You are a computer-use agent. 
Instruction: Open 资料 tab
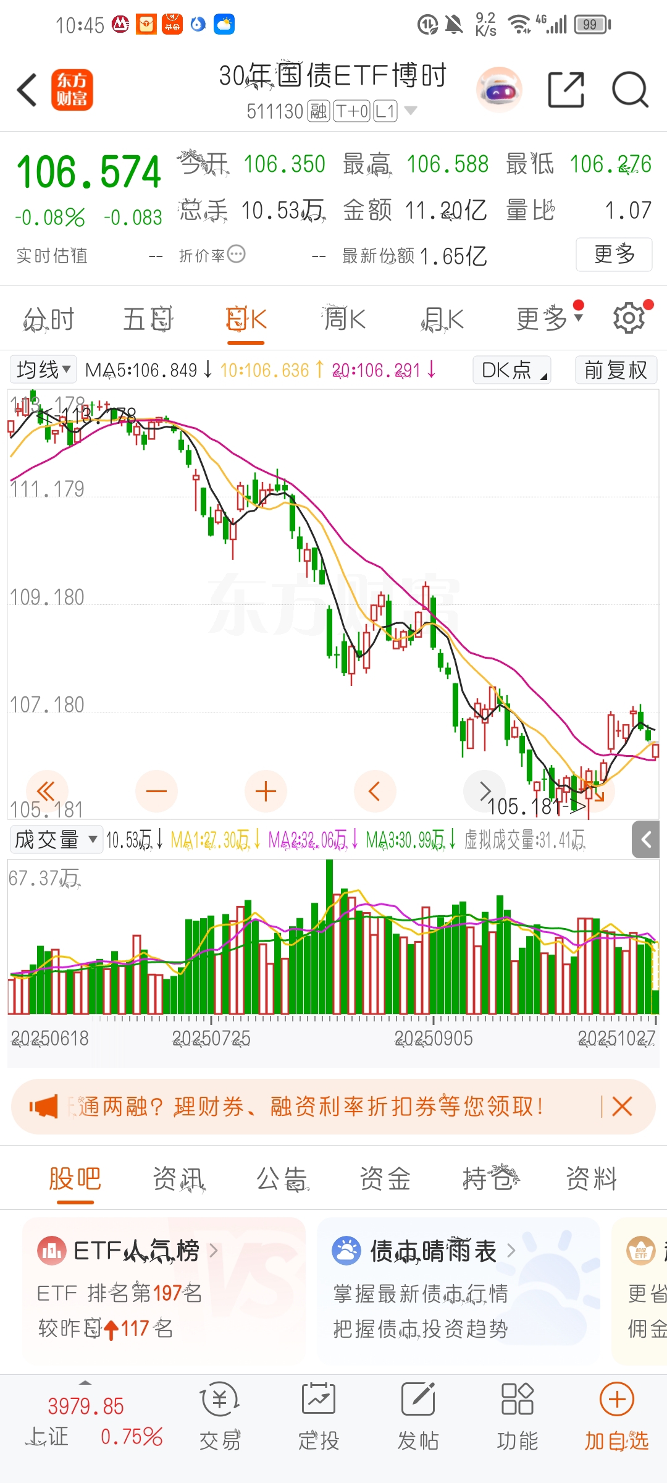point(592,1179)
